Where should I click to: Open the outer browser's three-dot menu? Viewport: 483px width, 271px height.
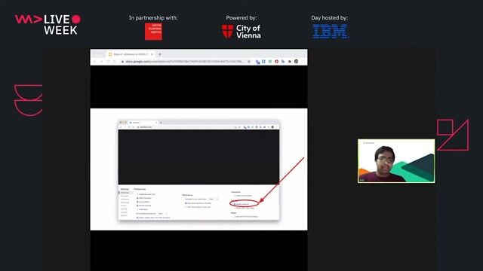tap(303, 62)
